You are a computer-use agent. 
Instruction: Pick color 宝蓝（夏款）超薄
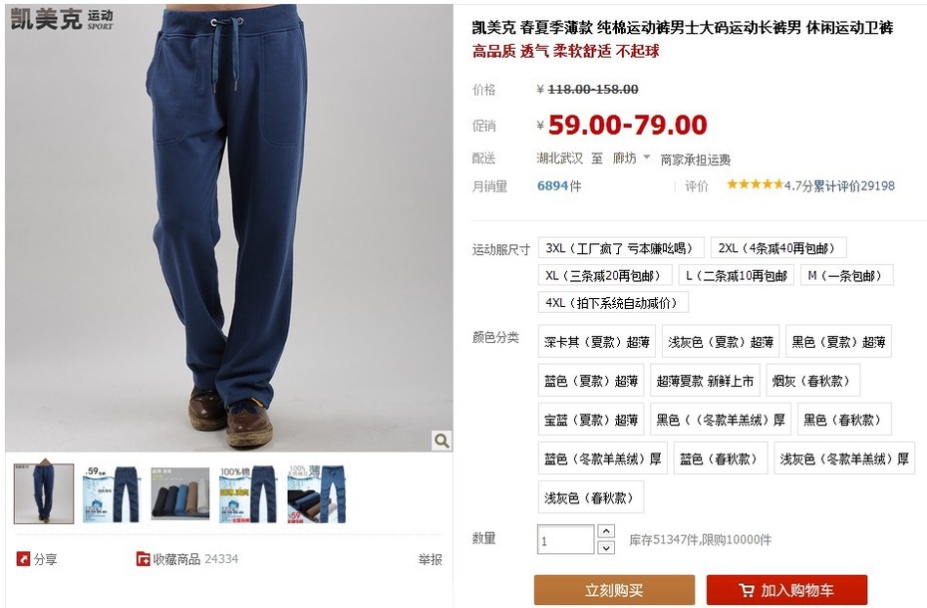(591, 420)
